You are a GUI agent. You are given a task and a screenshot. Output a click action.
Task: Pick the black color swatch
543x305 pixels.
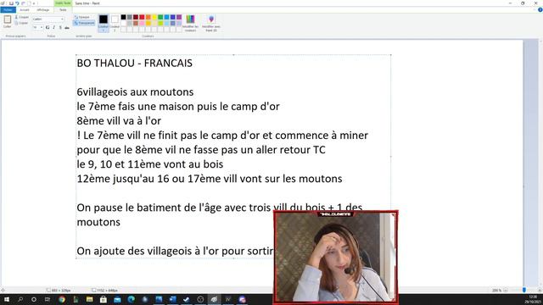click(123, 17)
